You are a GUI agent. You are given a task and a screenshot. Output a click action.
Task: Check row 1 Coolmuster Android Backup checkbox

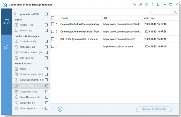click(53, 24)
